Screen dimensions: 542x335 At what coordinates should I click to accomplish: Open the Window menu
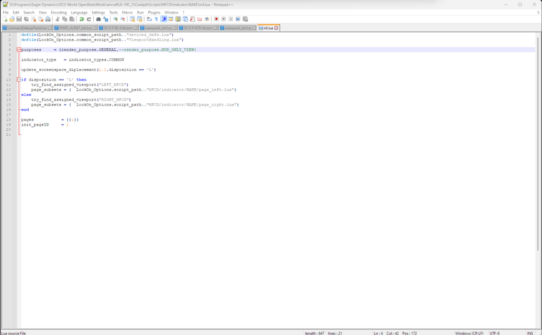(x=171, y=12)
